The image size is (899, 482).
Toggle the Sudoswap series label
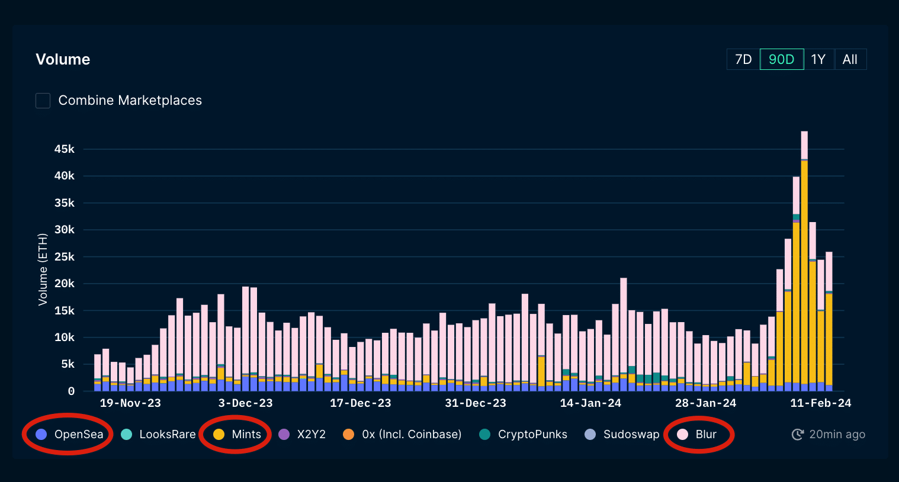(631, 435)
